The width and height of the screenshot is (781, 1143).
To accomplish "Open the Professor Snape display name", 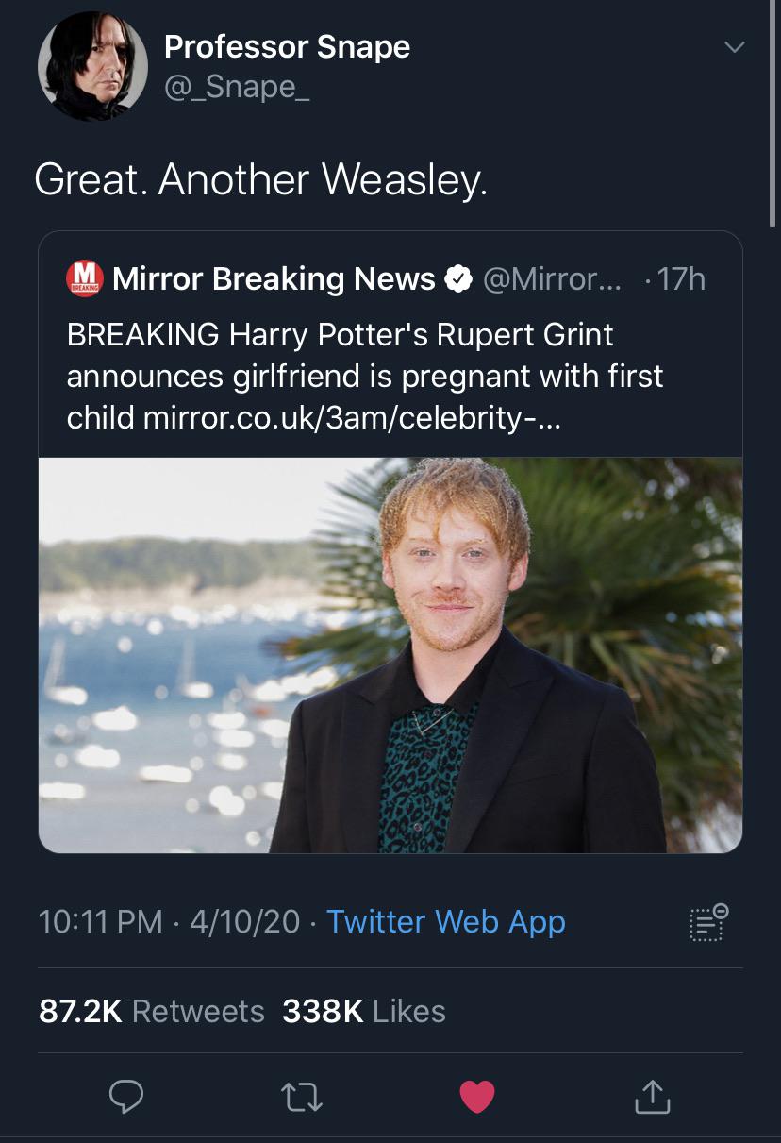I will (287, 46).
